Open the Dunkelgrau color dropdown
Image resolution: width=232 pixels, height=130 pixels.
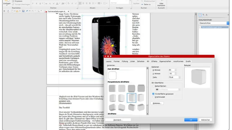coord(168,90)
